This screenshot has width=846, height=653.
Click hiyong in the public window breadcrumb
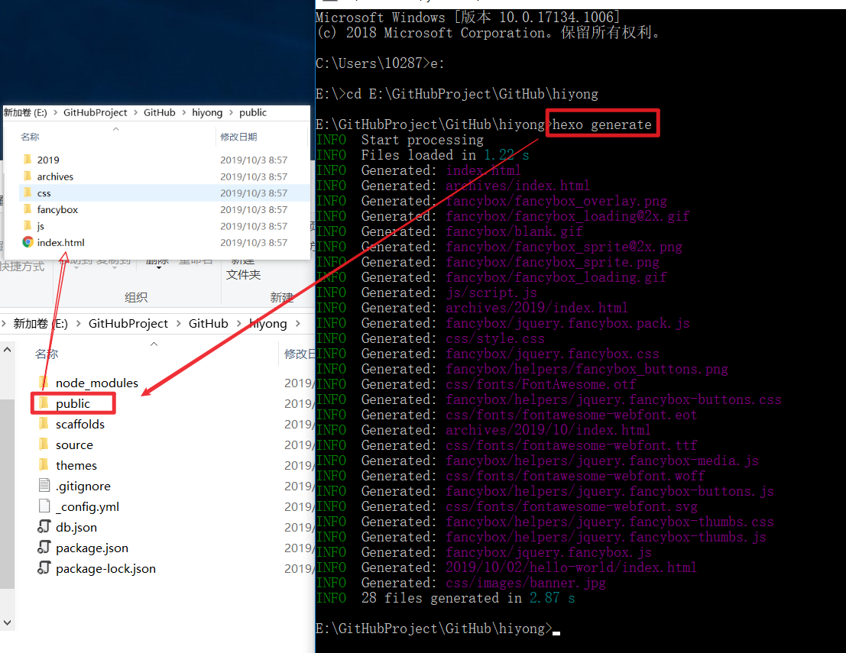point(207,113)
